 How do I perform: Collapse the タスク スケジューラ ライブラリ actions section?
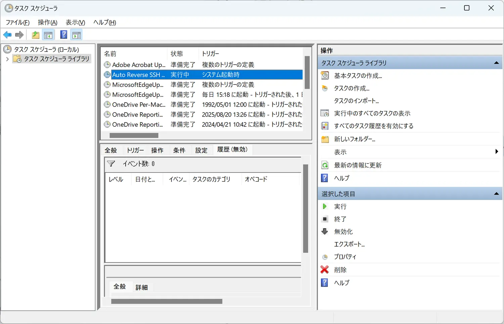pyautogui.click(x=496, y=63)
